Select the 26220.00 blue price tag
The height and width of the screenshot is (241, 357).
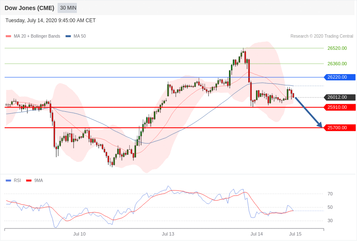coord(339,77)
